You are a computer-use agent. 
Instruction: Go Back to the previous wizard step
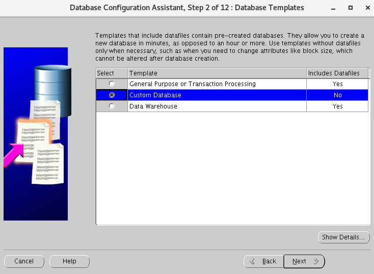pyautogui.click(x=263, y=261)
